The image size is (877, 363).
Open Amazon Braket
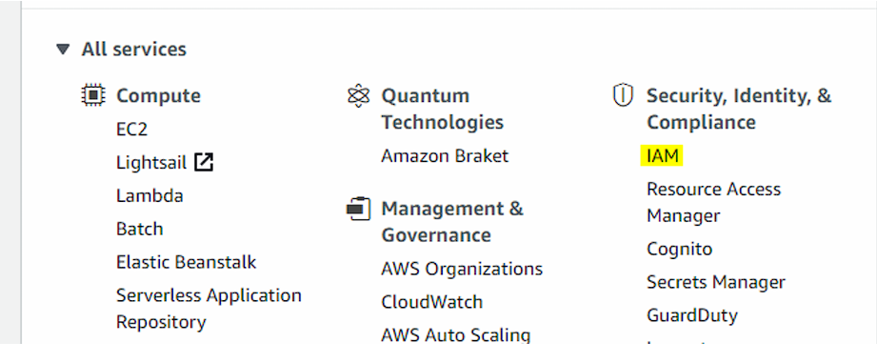click(x=445, y=155)
